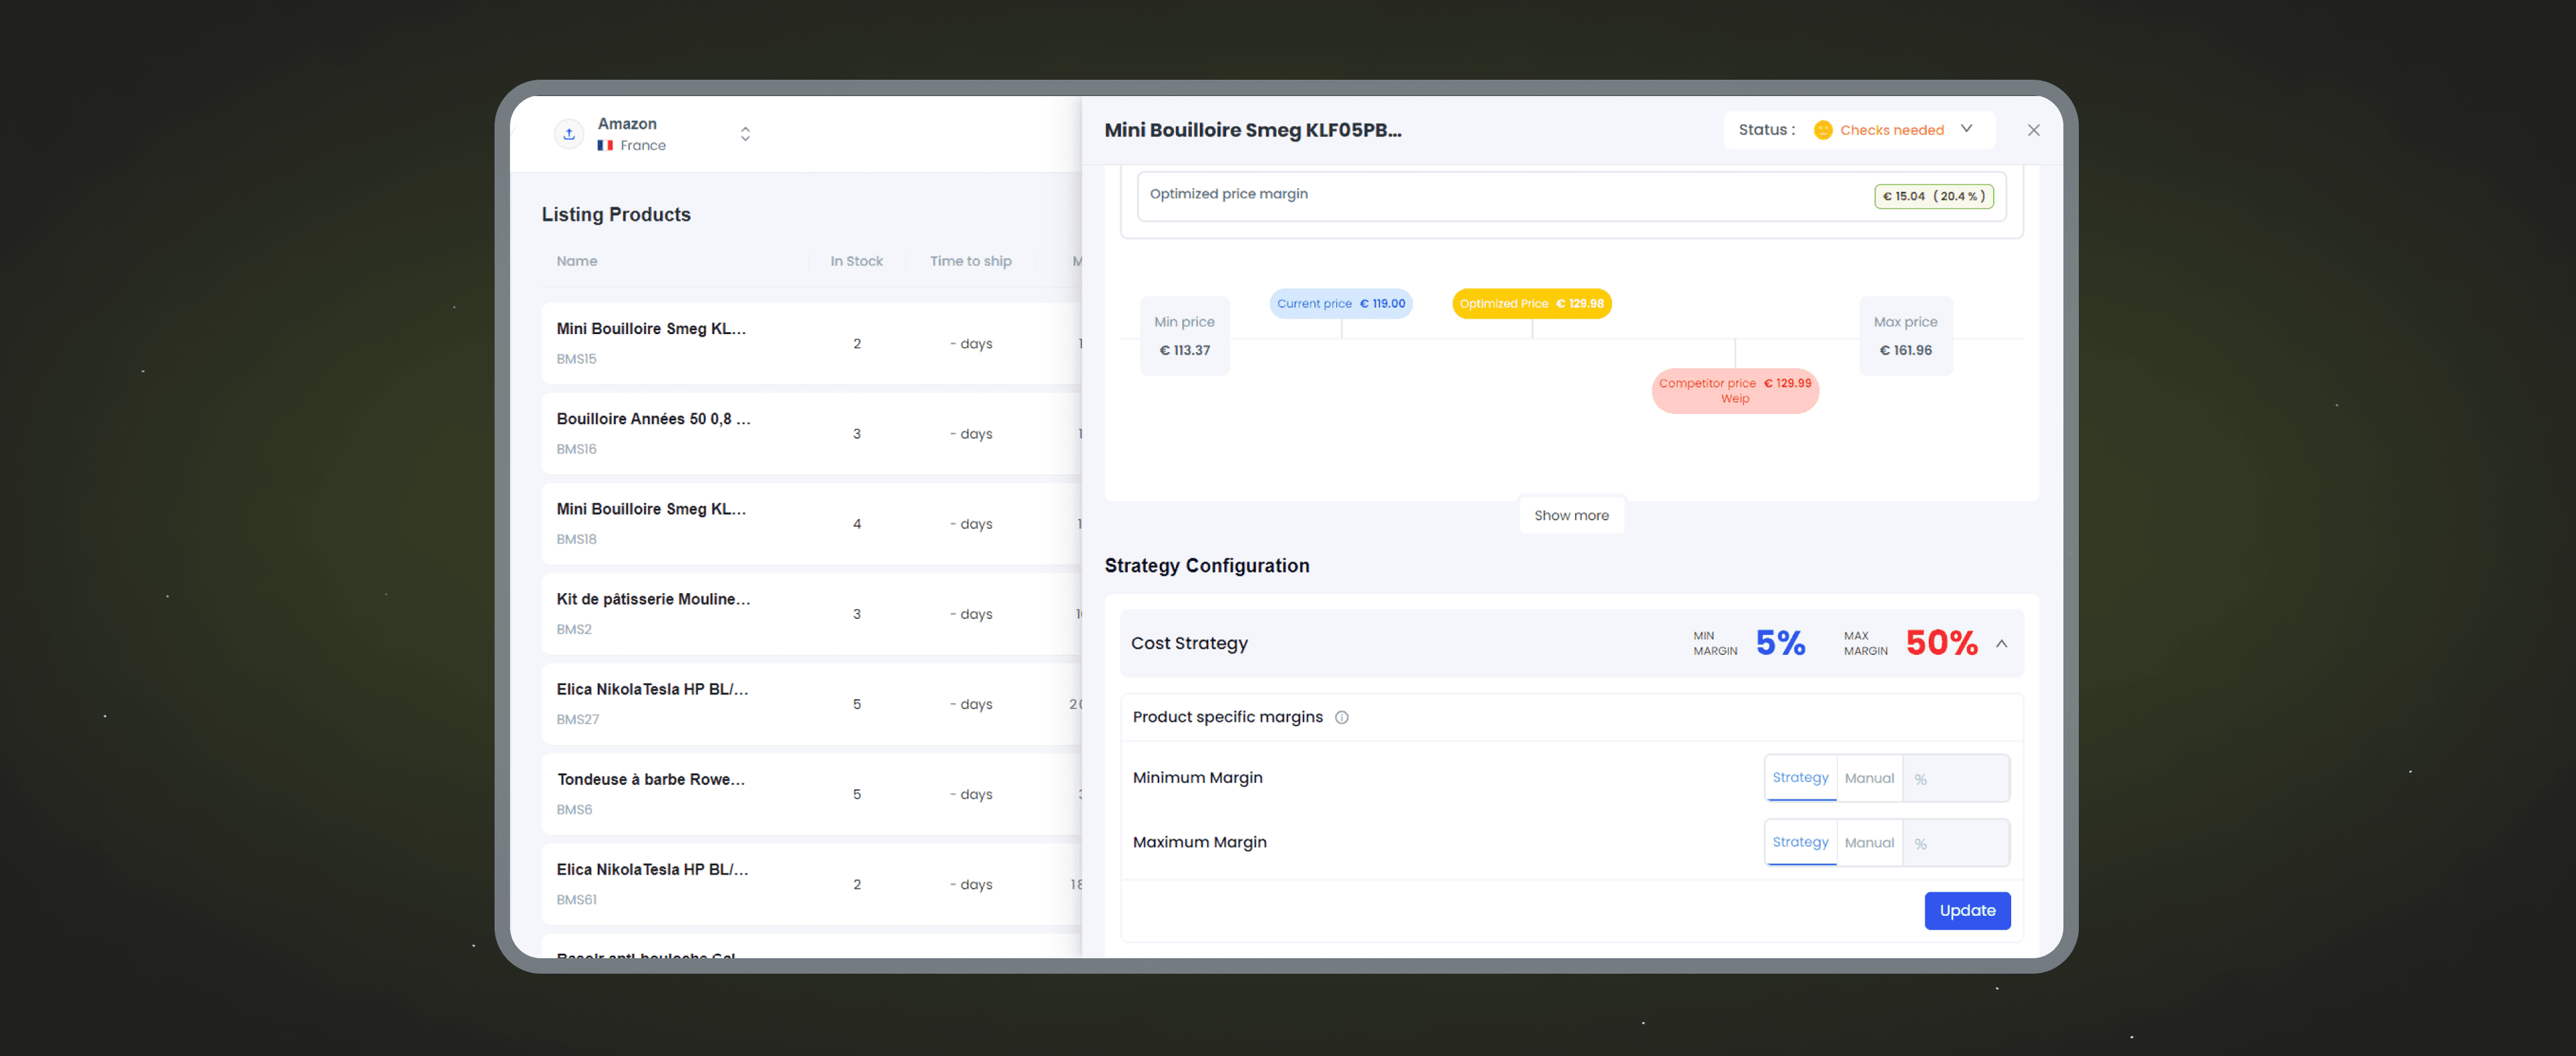Select Manual for Maximum Margin
The image size is (2576, 1056).
pyautogui.click(x=1869, y=843)
